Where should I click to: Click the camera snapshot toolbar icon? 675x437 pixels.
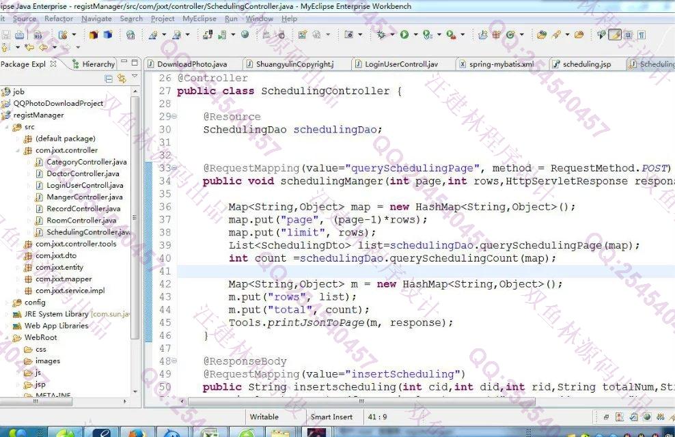pos(349,35)
